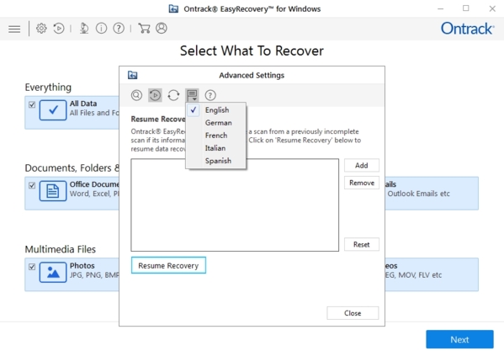Click the Remove button

pos(362,183)
